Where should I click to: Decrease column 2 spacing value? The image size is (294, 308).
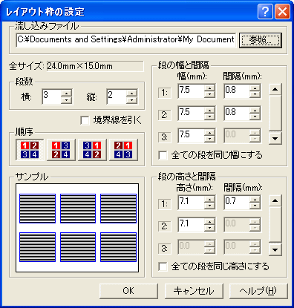point(255,117)
